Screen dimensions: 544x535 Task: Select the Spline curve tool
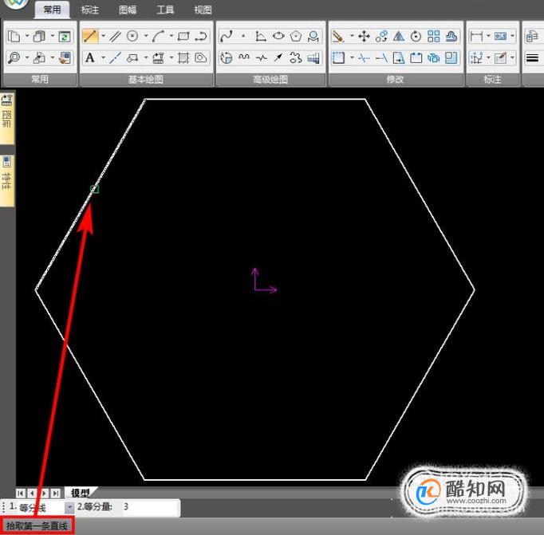coord(227,36)
